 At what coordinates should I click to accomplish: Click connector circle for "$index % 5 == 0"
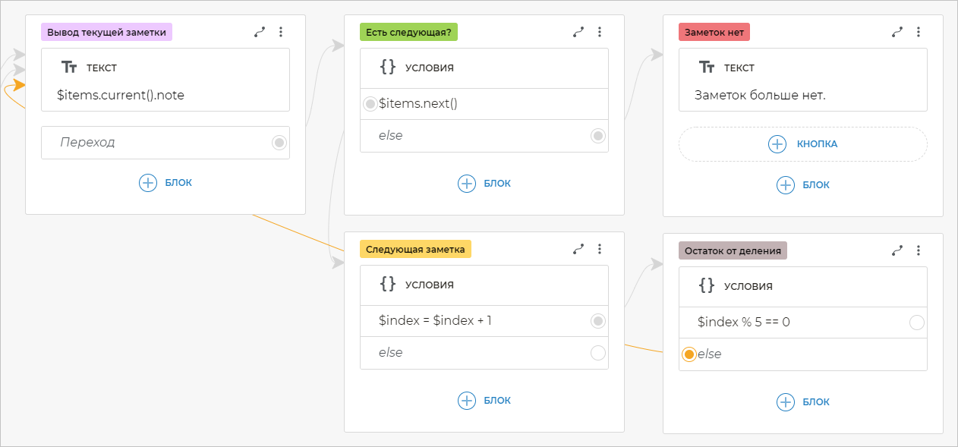coord(916,323)
